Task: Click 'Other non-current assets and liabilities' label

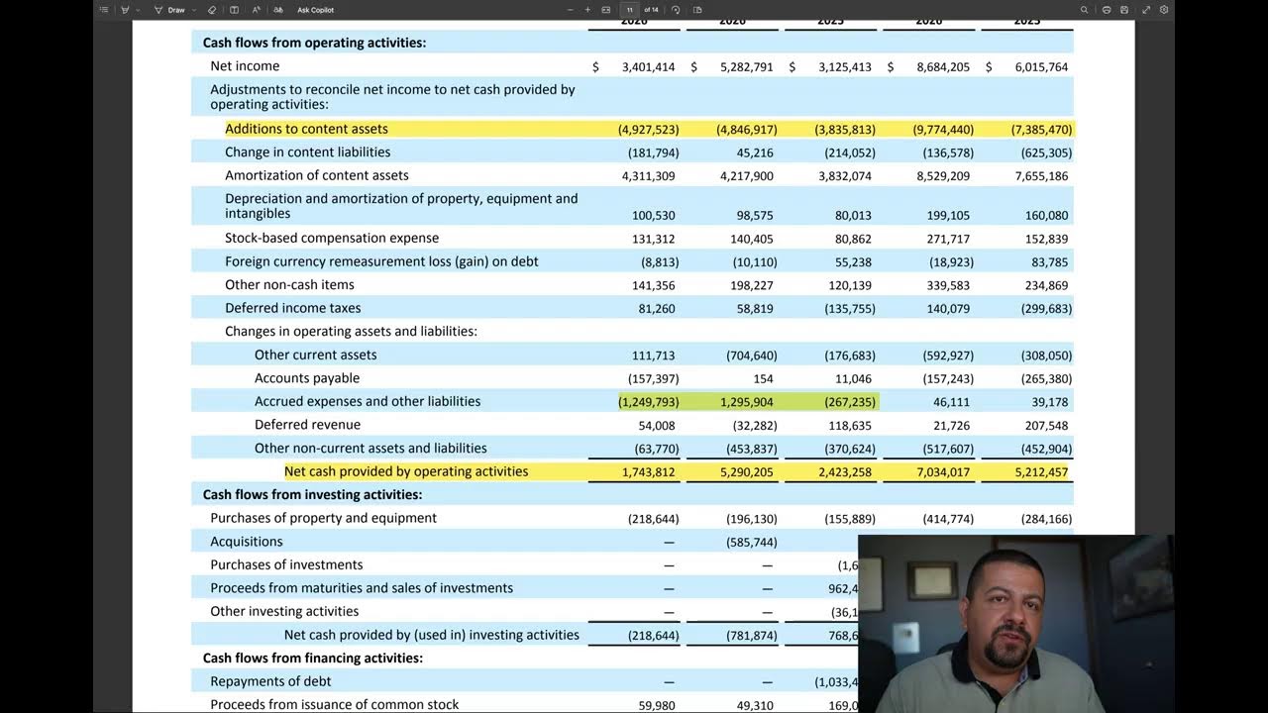Action: pyautogui.click(x=370, y=449)
